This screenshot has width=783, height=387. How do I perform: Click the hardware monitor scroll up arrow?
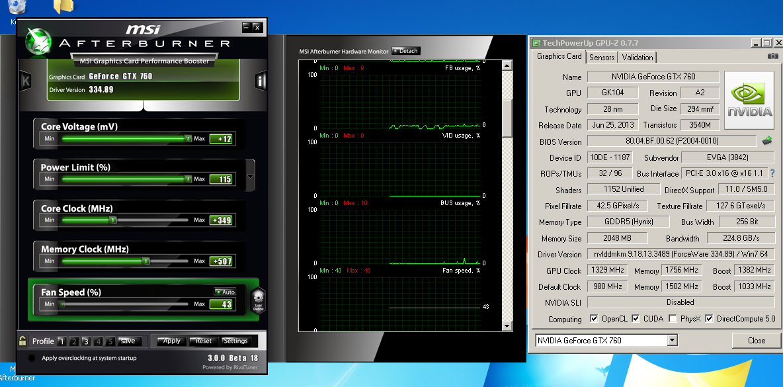click(x=507, y=65)
